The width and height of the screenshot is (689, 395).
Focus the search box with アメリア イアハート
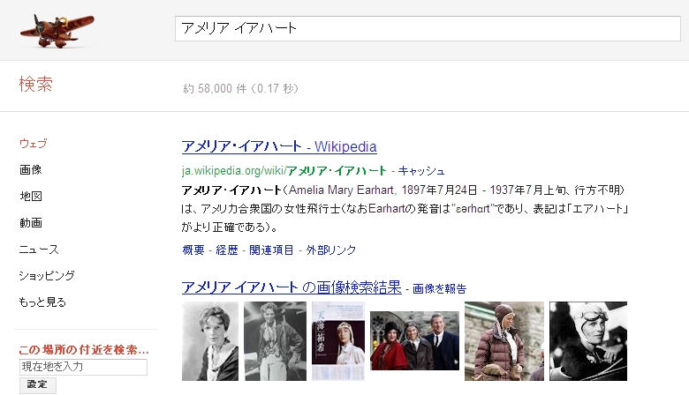[x=428, y=28]
